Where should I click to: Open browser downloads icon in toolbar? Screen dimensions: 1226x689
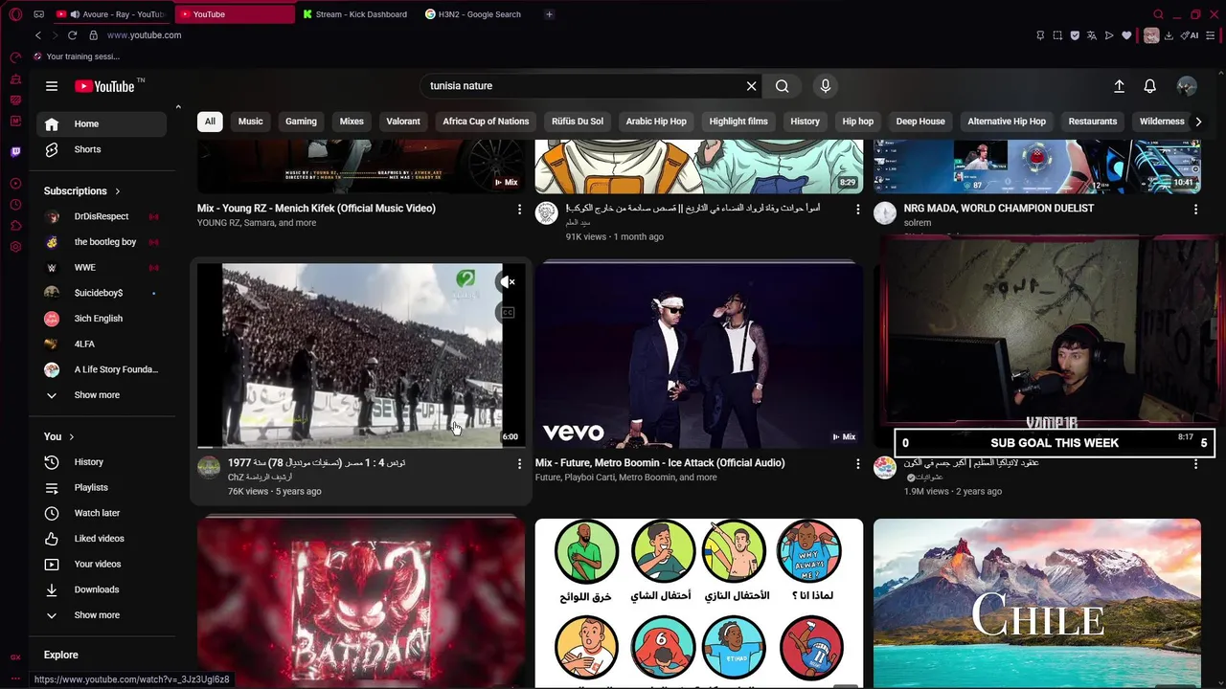[x=1169, y=35]
